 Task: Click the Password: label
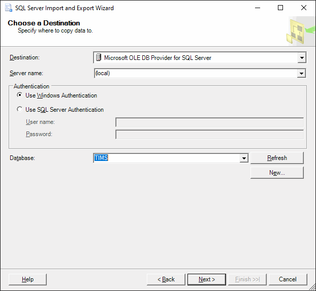click(x=39, y=134)
